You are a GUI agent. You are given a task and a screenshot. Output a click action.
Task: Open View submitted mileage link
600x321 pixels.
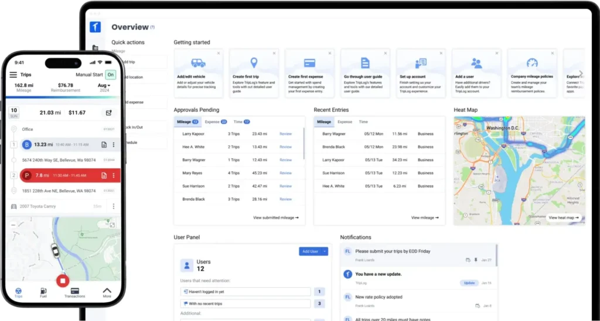(276, 218)
